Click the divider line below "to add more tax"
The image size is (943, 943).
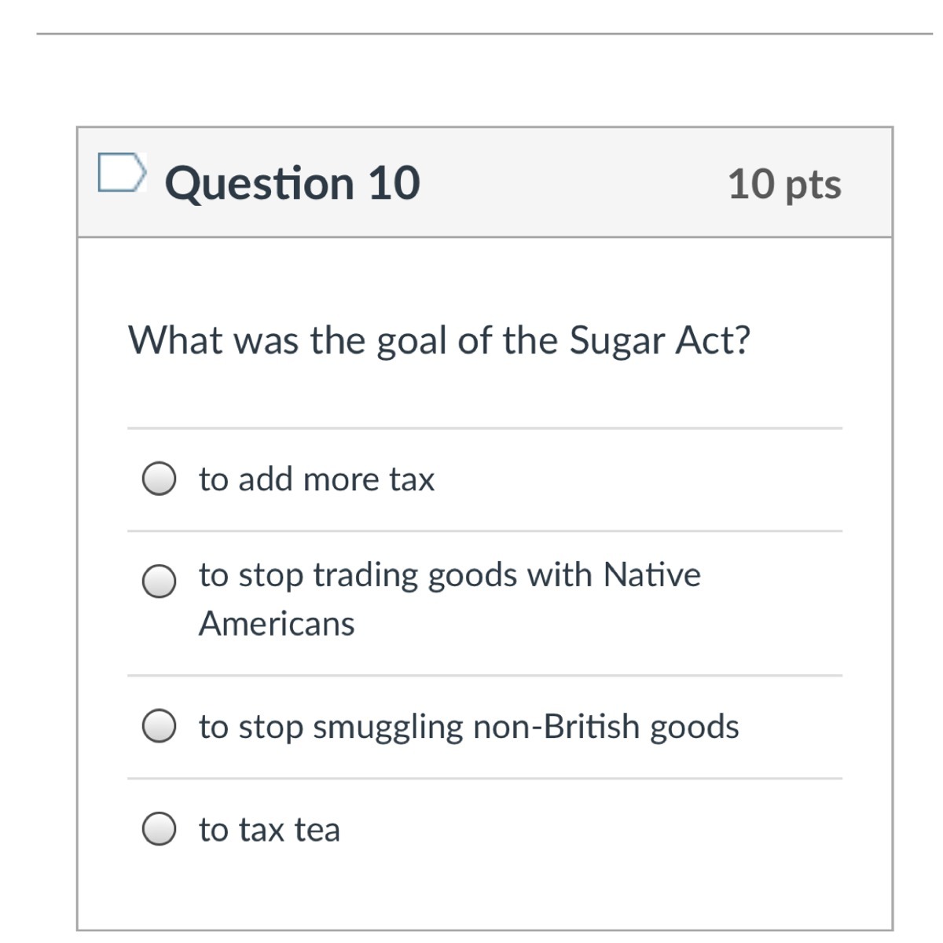(484, 531)
